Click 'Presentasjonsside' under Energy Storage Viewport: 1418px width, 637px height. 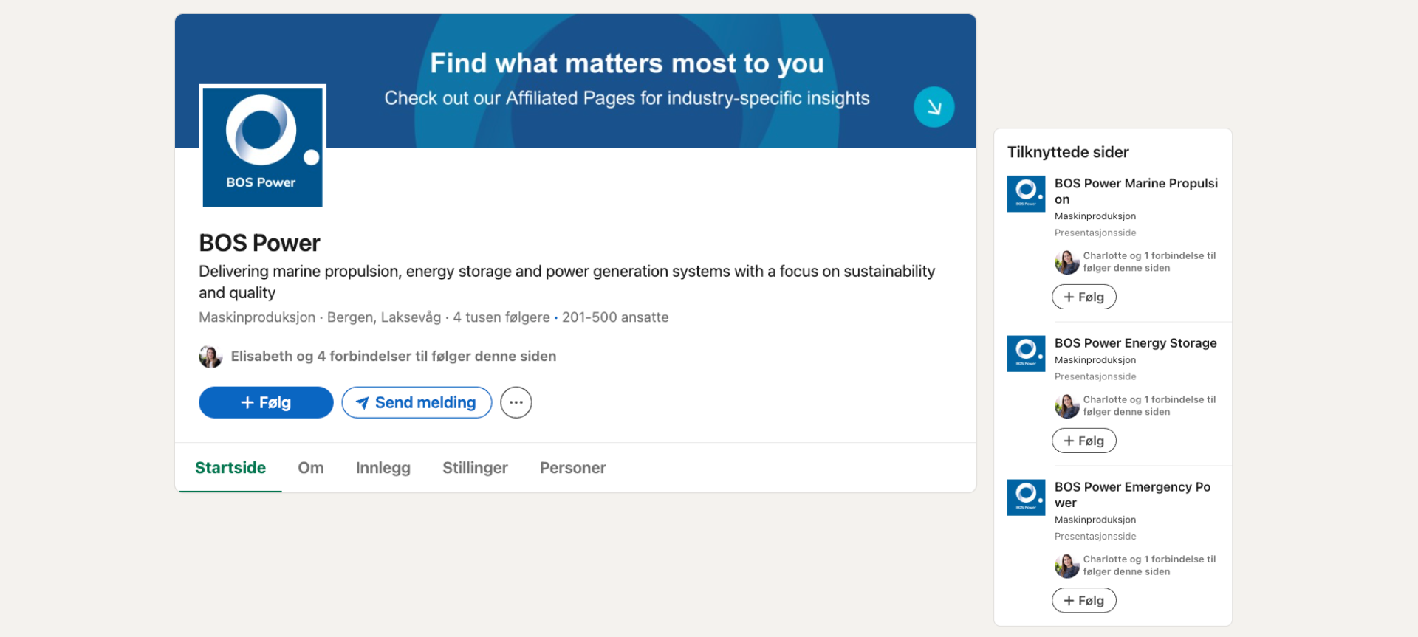1095,376
